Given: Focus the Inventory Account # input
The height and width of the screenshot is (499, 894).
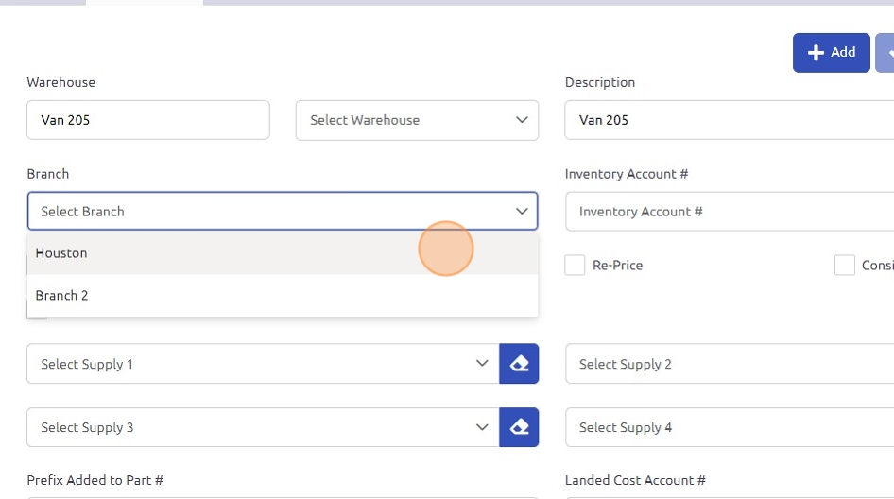Looking at the screenshot, I should pos(728,212).
